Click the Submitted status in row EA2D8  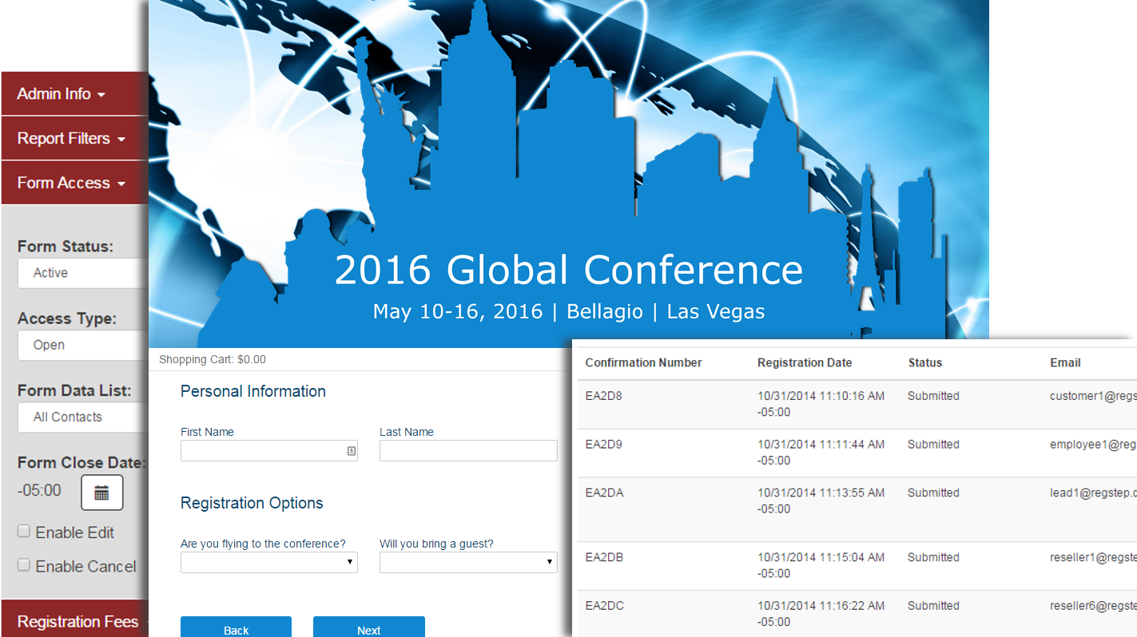(933, 396)
